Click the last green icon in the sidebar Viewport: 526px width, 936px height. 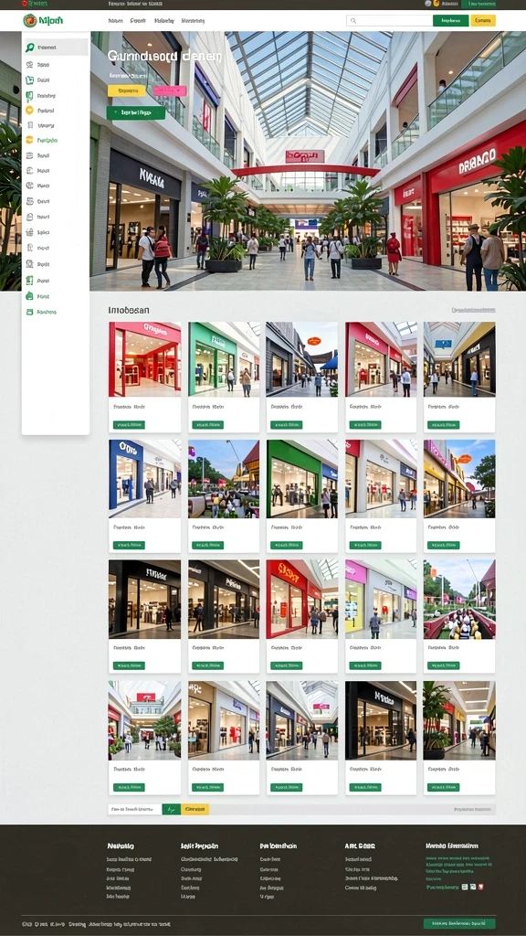point(29,312)
